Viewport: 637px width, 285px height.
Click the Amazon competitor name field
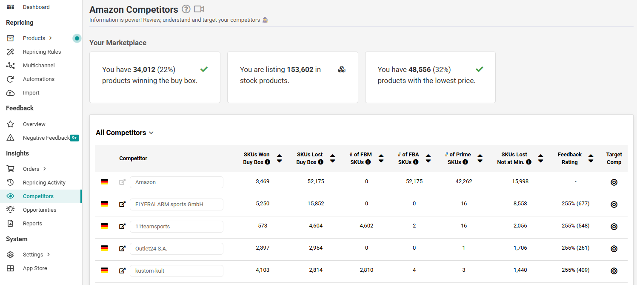[177, 182]
